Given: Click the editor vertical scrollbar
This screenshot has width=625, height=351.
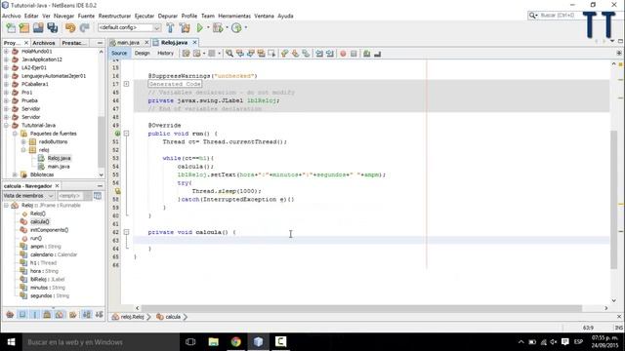Looking at the screenshot, I should tap(614, 199).
